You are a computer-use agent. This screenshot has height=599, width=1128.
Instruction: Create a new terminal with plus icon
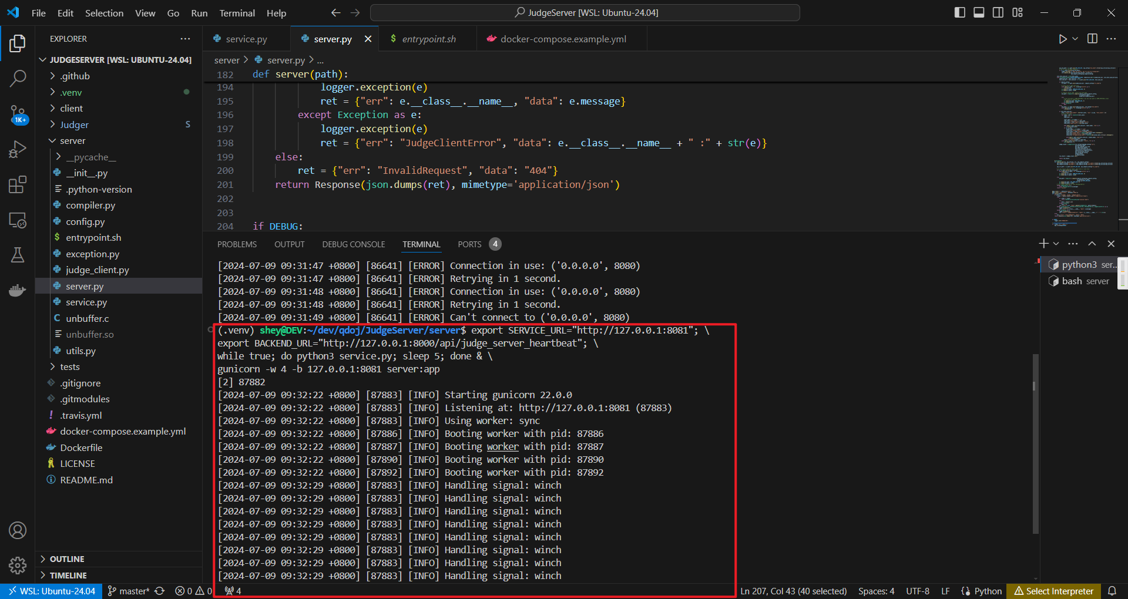pyautogui.click(x=1043, y=244)
